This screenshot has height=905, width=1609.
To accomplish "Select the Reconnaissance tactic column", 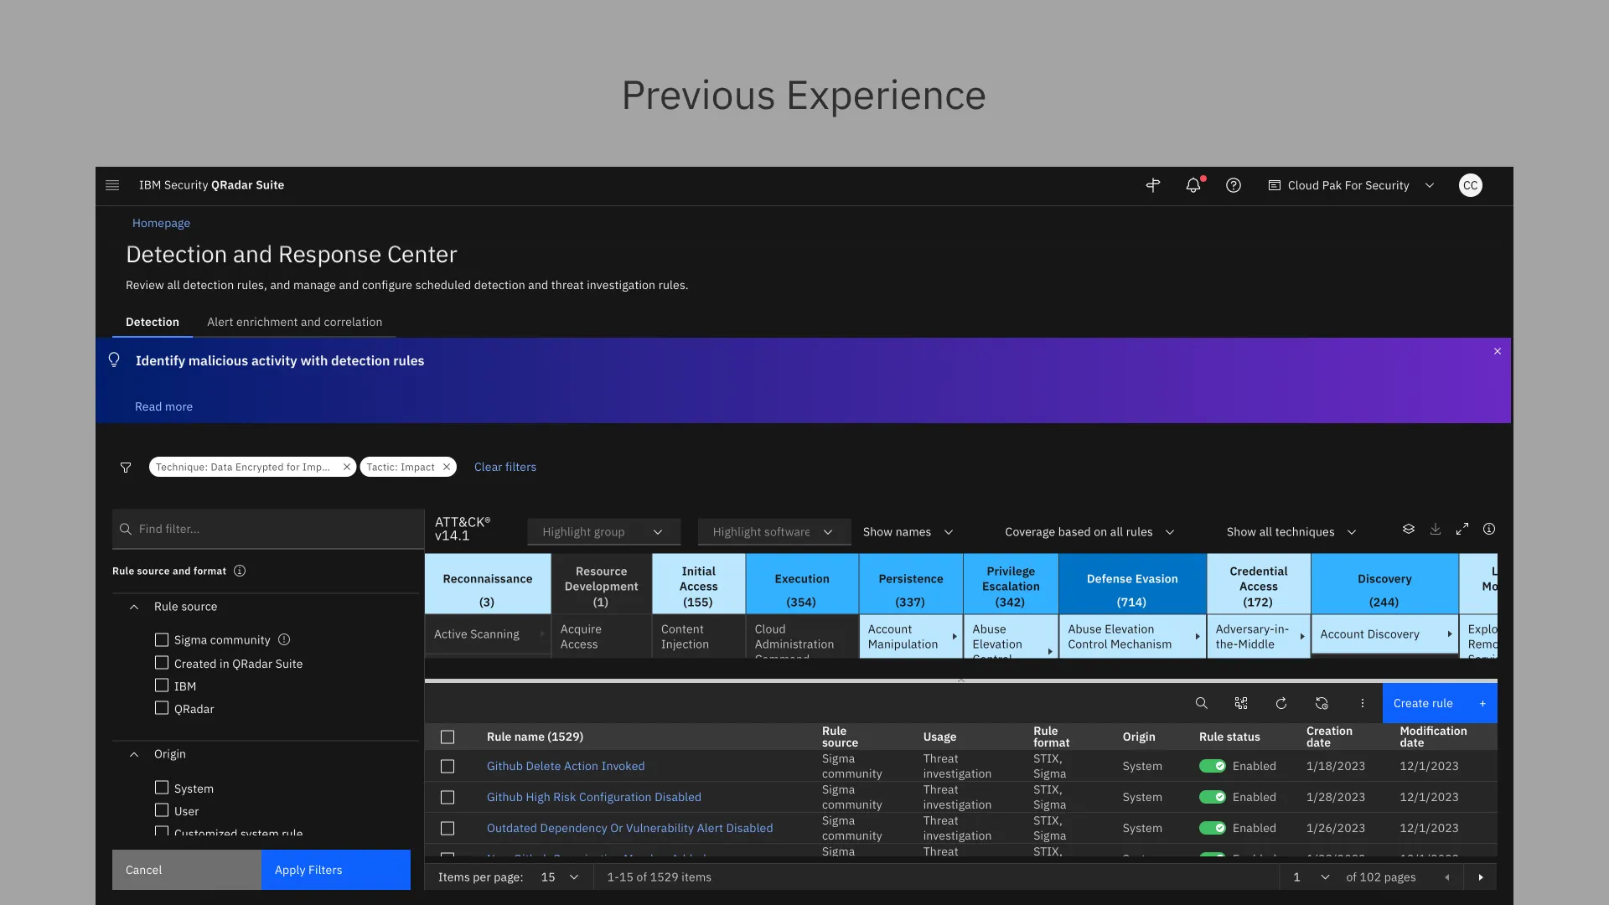I will tap(488, 584).
